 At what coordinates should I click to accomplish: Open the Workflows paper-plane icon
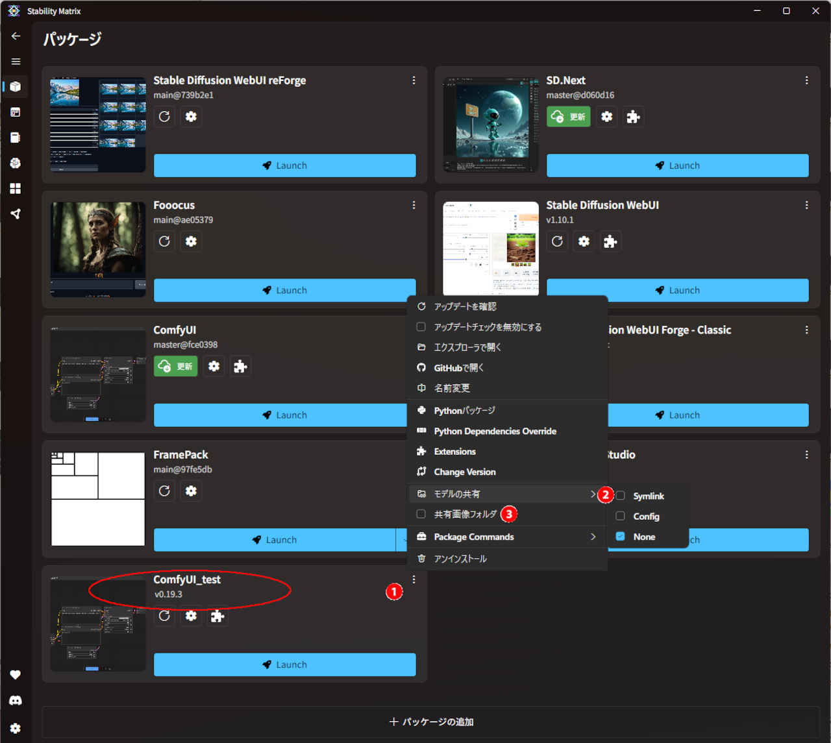tap(16, 213)
